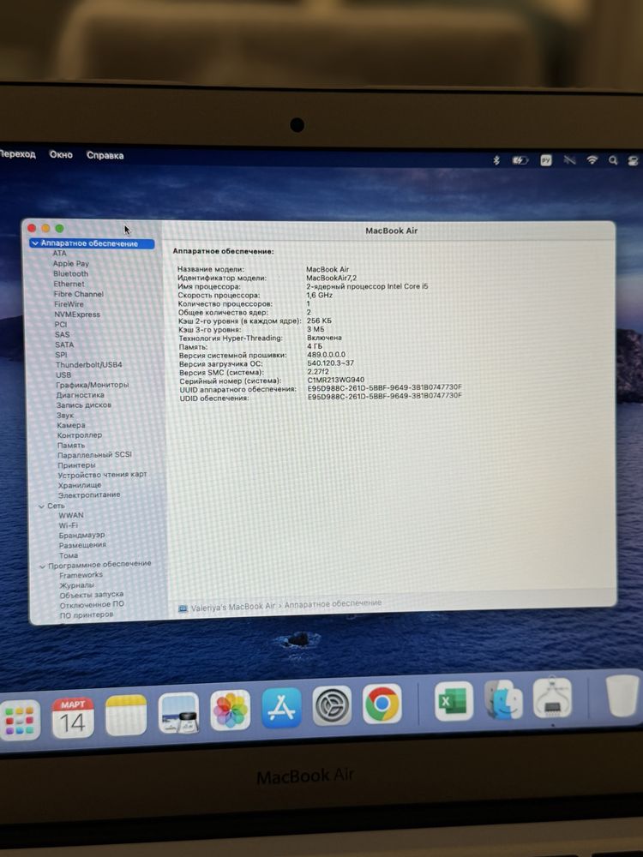
Task: Collapse the Сеть section in sidebar
Action: (41, 506)
